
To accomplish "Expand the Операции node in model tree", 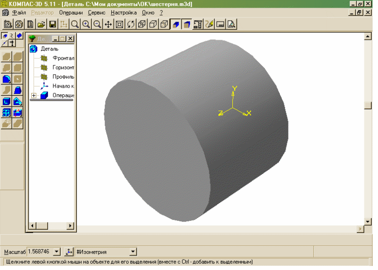I will pyautogui.click(x=34, y=95).
